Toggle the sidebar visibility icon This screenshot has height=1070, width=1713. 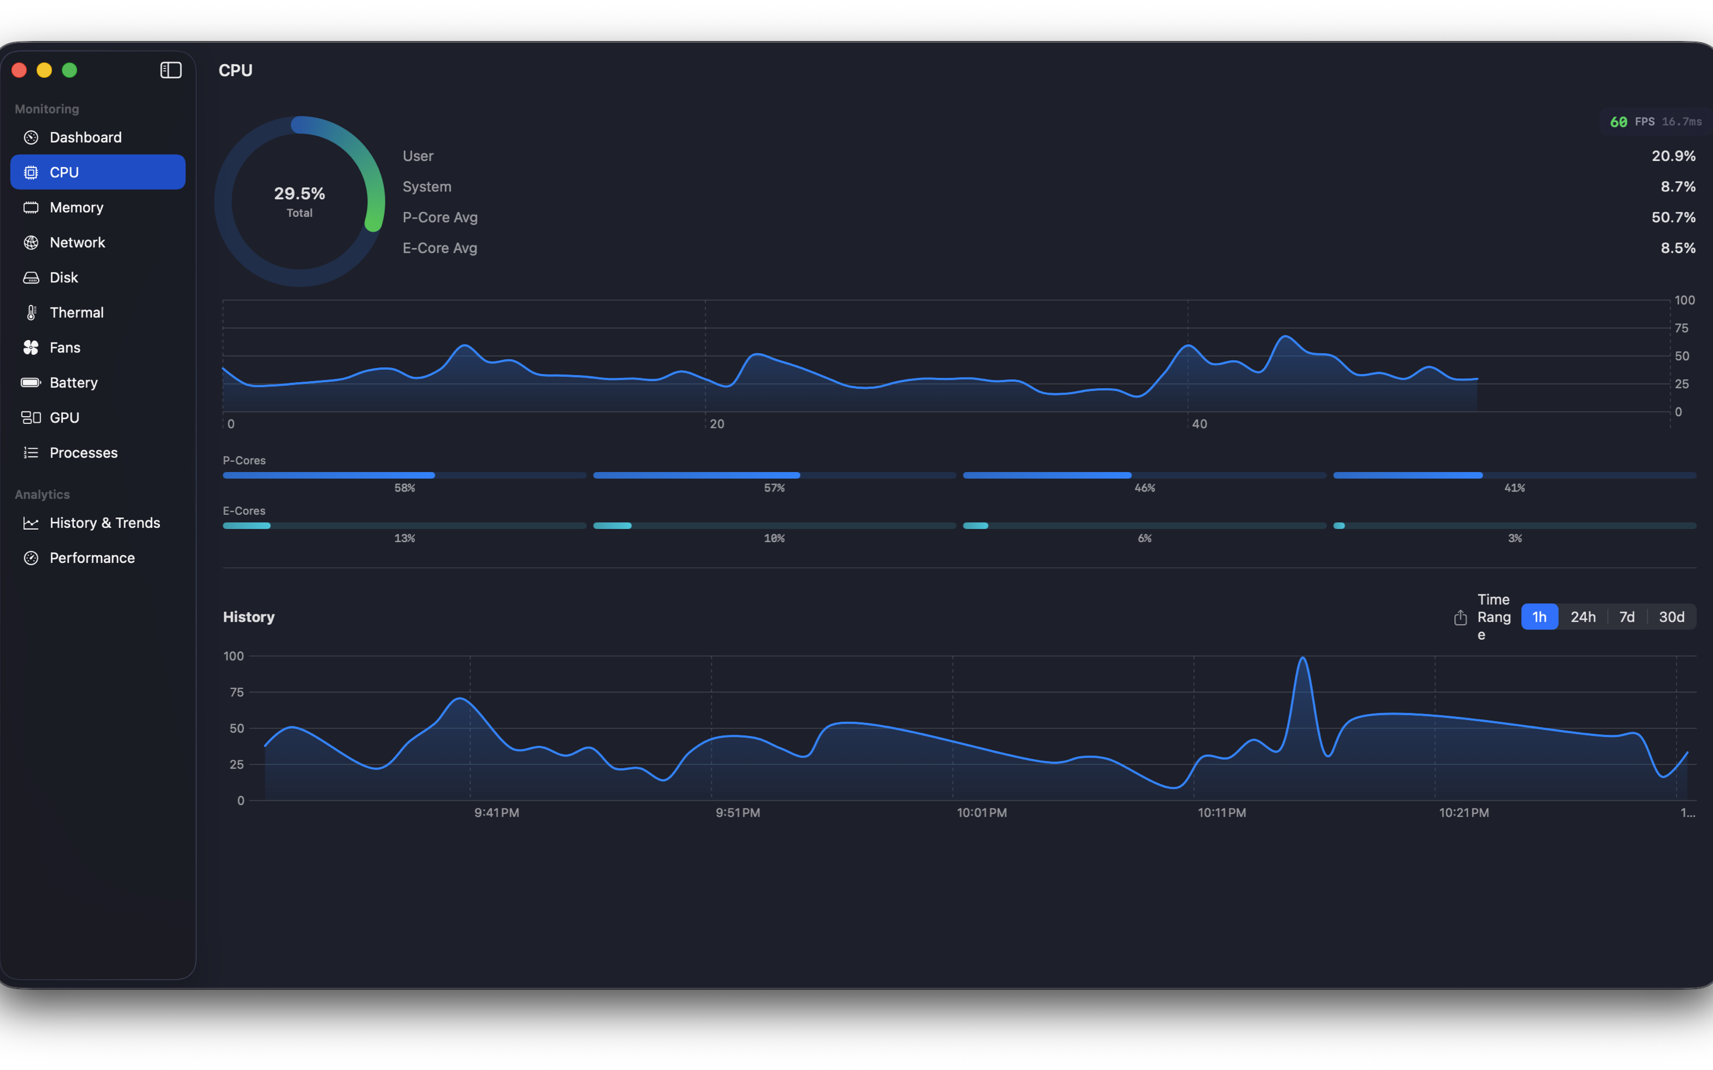coord(171,70)
